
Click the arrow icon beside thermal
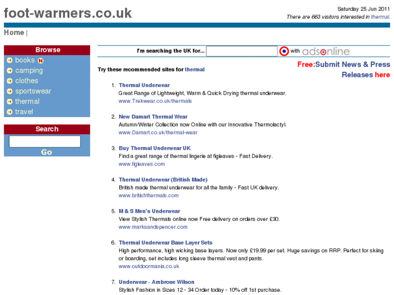pos(10,101)
